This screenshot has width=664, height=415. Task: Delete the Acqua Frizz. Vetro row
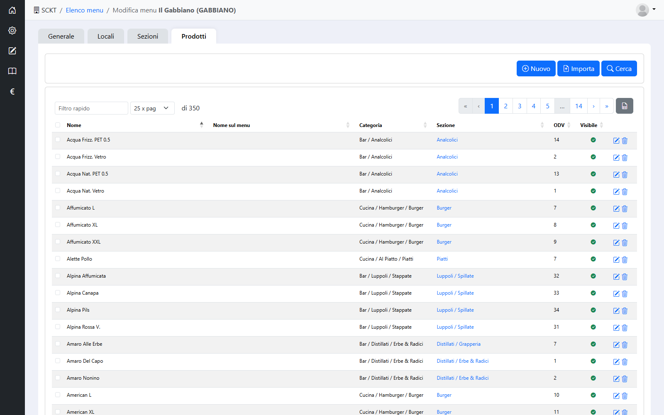pos(625,158)
